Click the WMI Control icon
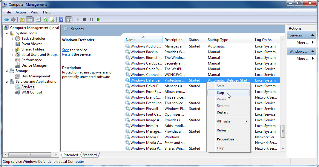Image resolution: width=319 pixels, height=167 pixels. point(18,92)
